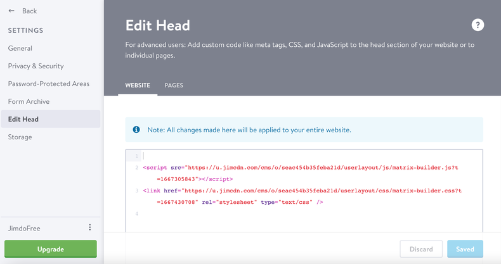Open the Storage settings

point(20,137)
